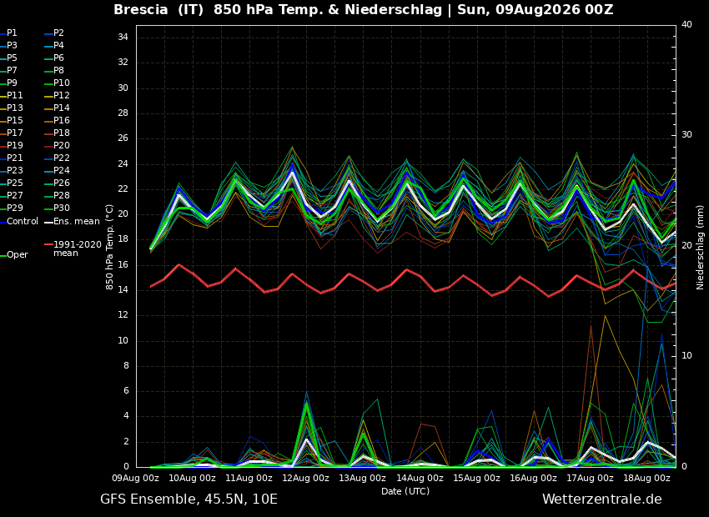The width and height of the screenshot is (709, 517).
Task: Click the "12Aug 00z" date label
Action: (306, 478)
